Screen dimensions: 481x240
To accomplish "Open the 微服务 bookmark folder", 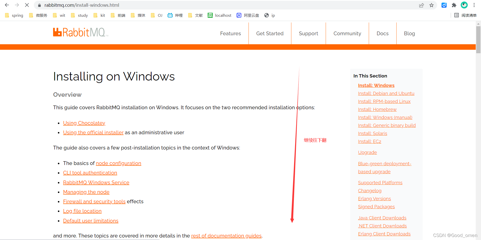I will 38,15.
